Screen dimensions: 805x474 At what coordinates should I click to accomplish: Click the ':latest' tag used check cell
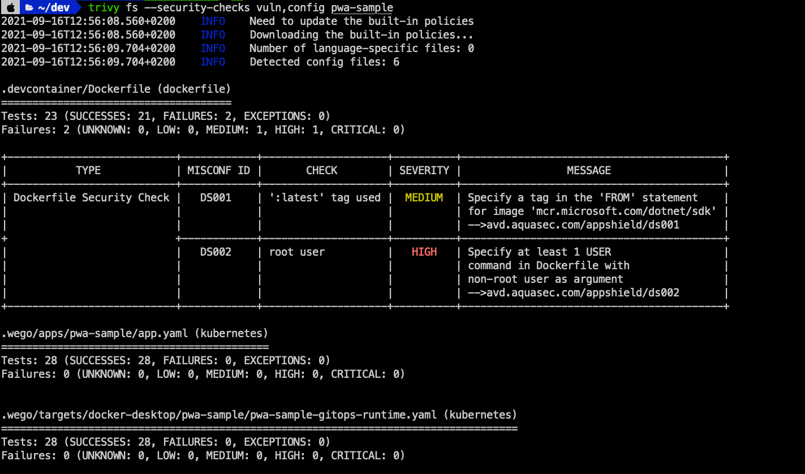[324, 197]
